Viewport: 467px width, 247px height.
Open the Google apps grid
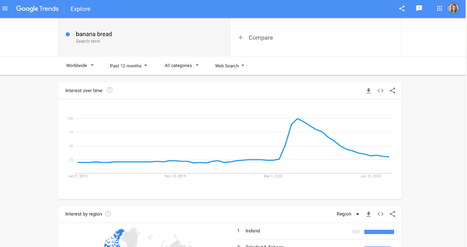439,8
